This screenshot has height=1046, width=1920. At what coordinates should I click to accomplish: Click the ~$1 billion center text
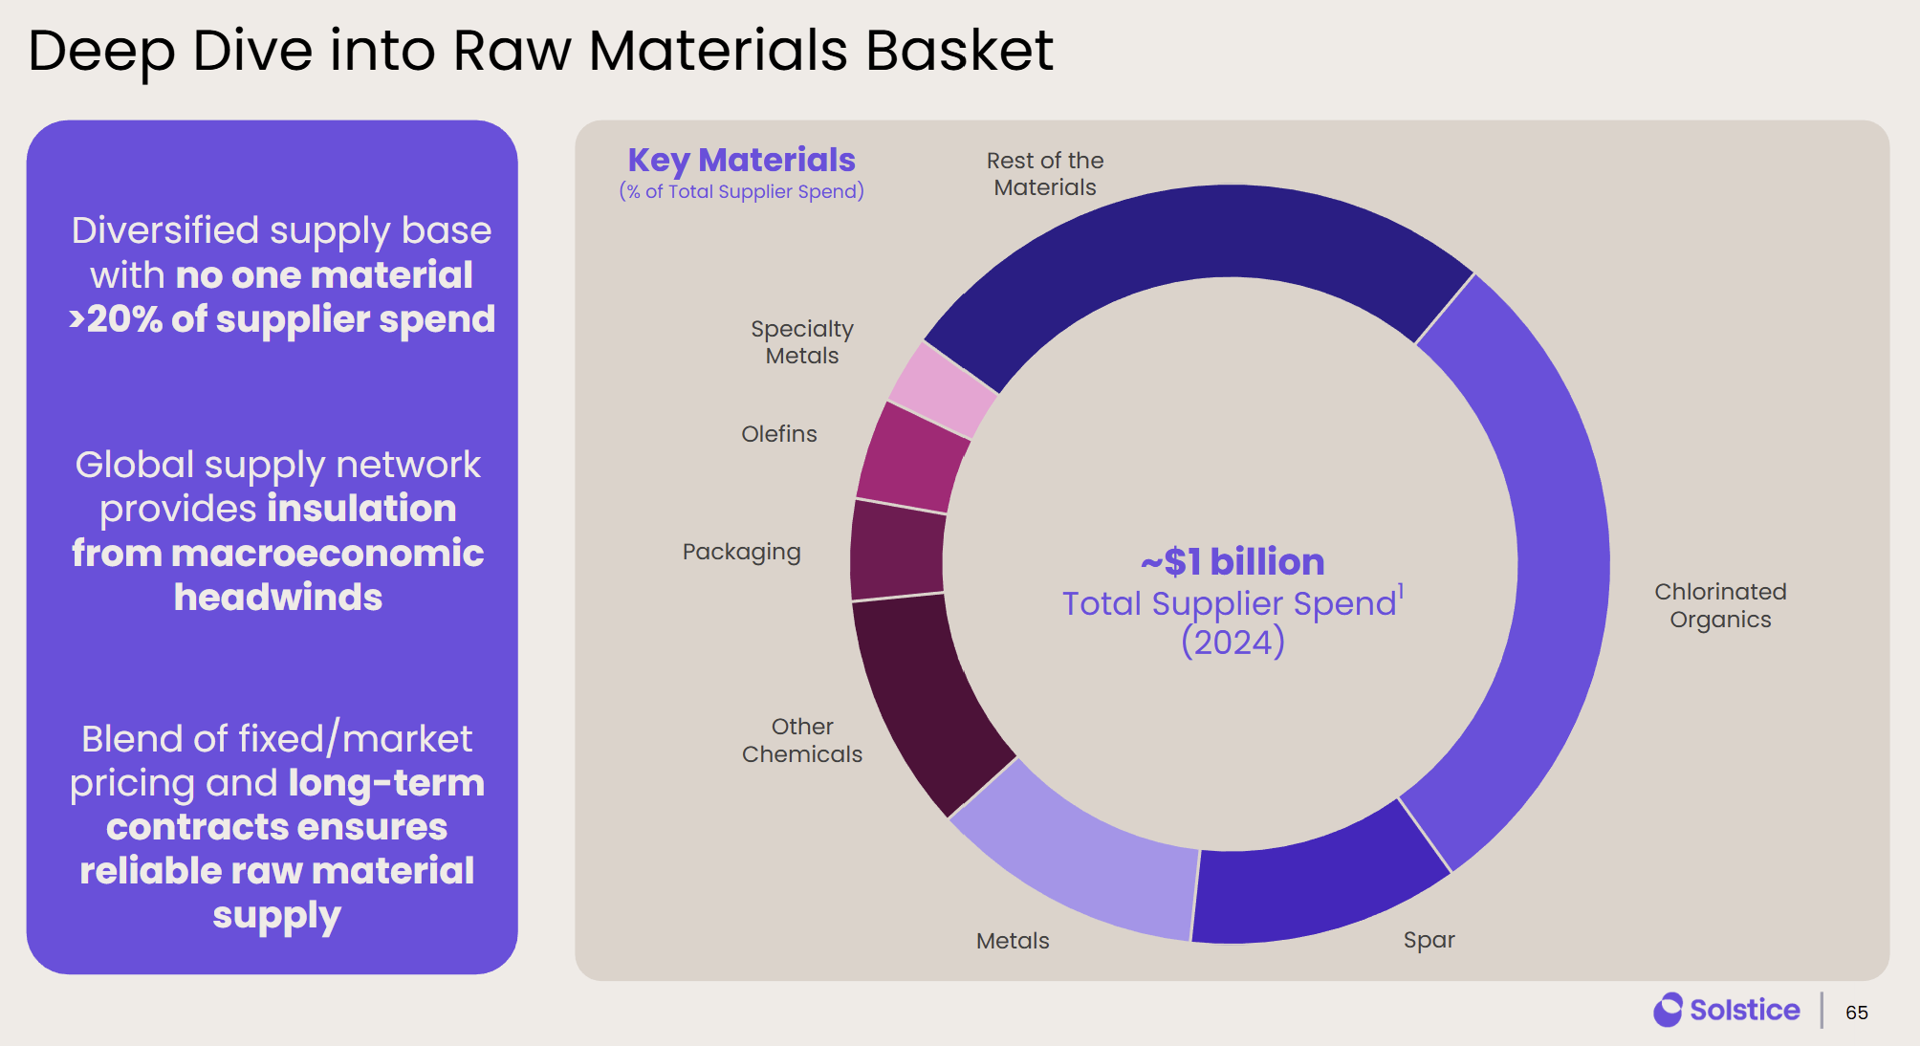coord(1233,561)
